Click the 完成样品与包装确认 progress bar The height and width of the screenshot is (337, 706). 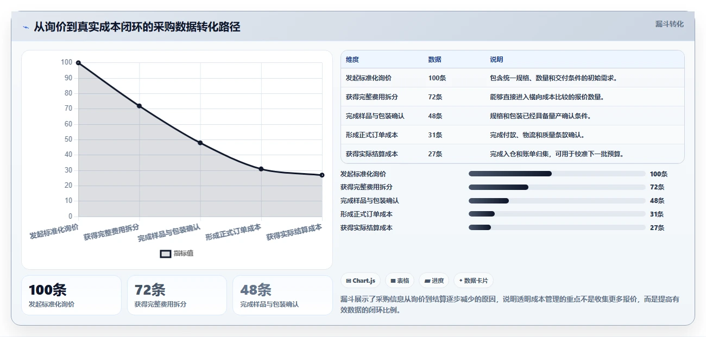click(x=557, y=201)
